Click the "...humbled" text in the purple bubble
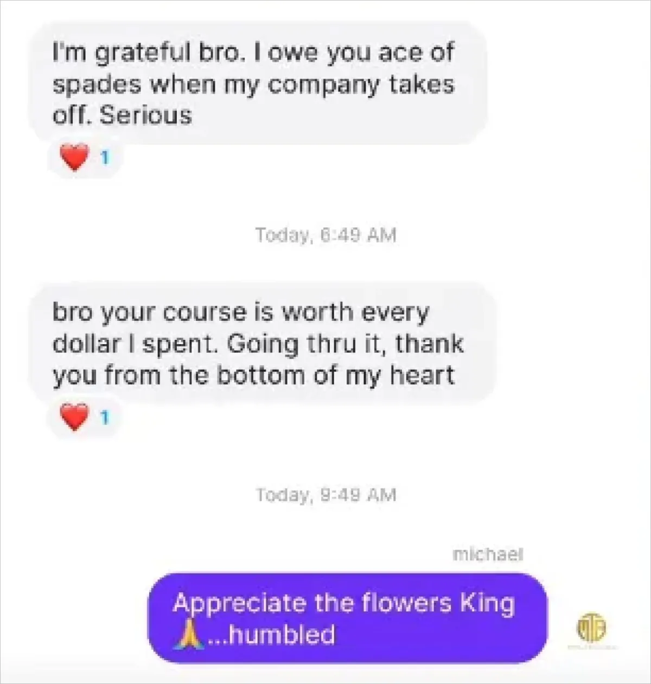Screen dimensions: 651x684 (x=270, y=635)
